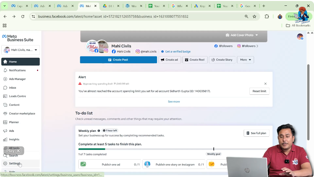Open the Publish one ad task
The height and width of the screenshot is (177, 314).
(110, 164)
